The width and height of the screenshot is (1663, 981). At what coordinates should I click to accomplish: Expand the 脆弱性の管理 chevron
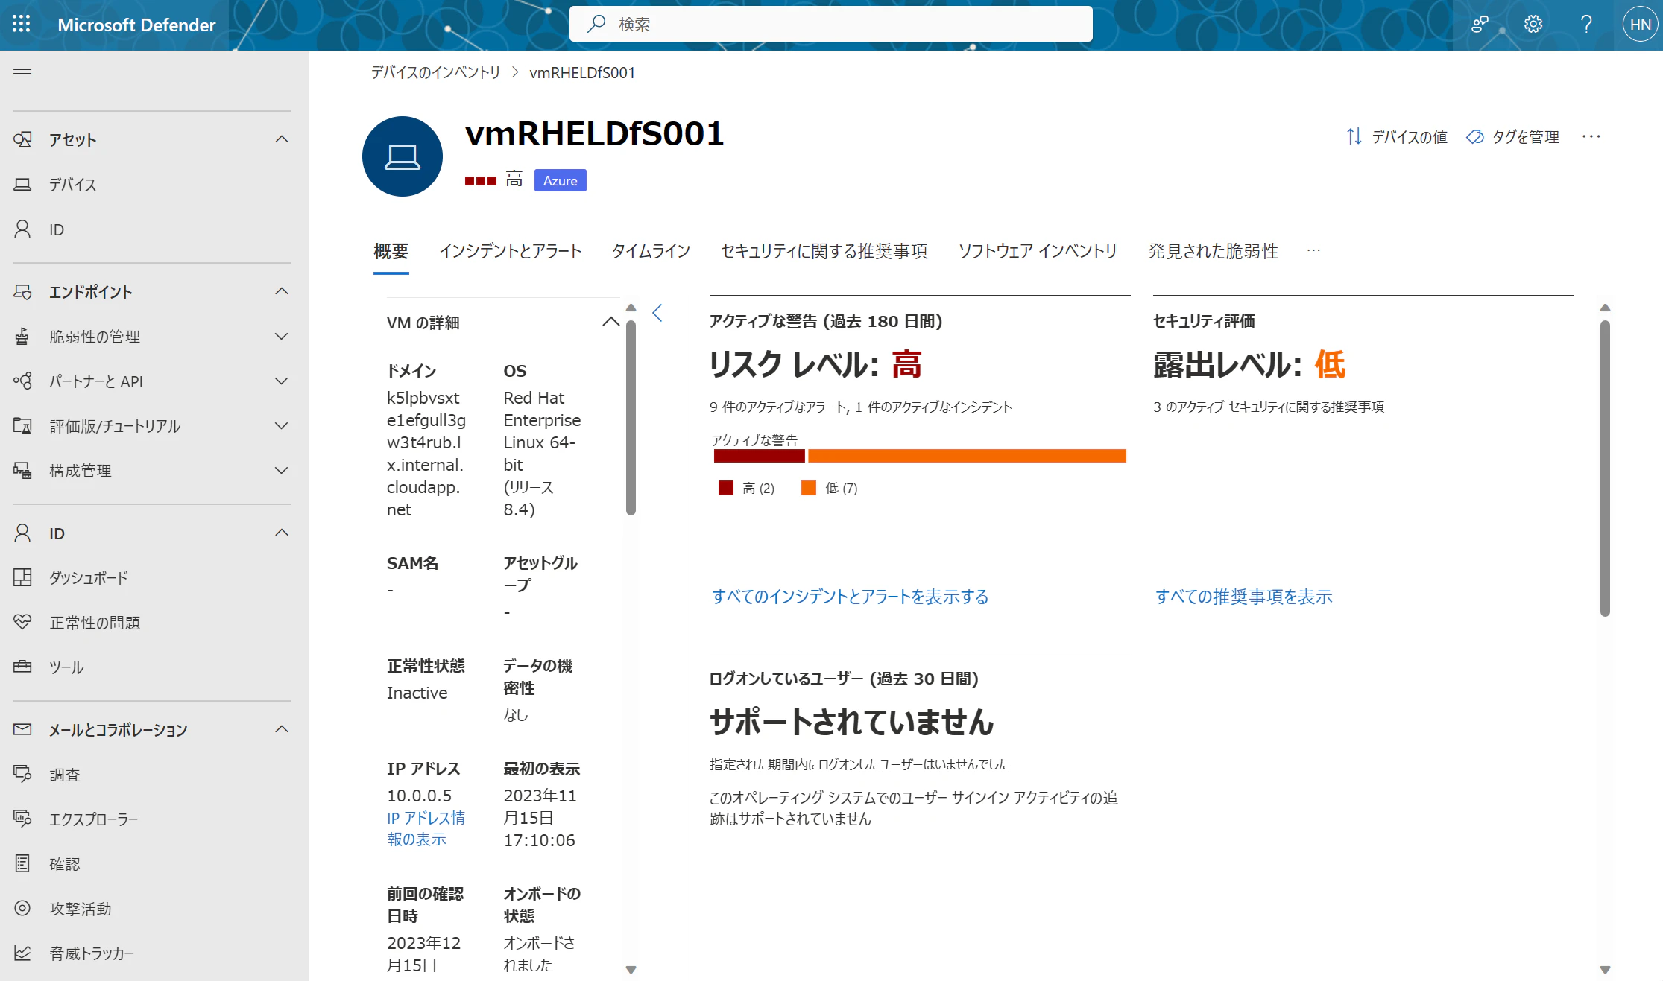click(282, 336)
